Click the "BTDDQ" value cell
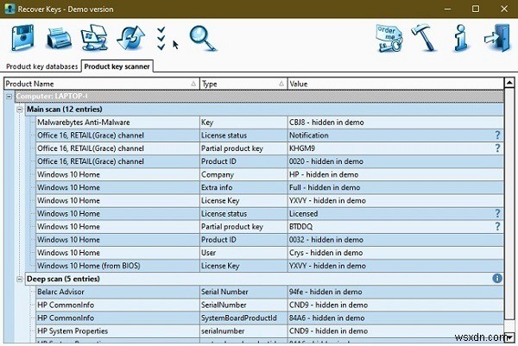 (395, 226)
